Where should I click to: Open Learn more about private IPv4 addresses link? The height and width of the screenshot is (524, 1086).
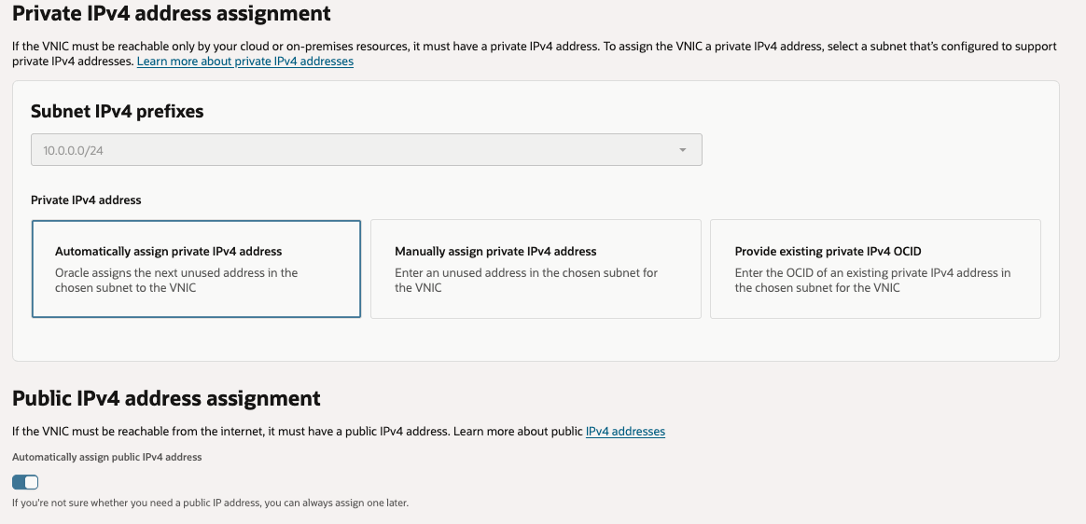pos(245,61)
